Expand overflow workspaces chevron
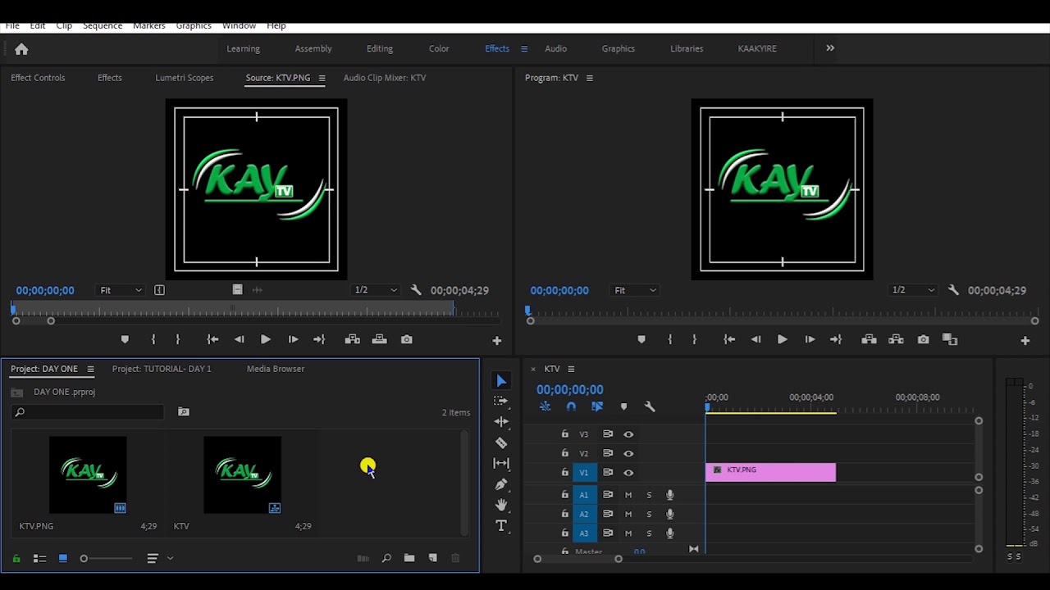The height and width of the screenshot is (590, 1050). pos(830,48)
